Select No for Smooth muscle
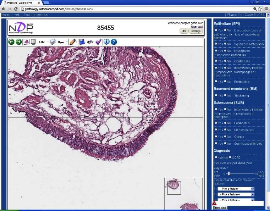The height and width of the screenshot is (211, 270). pos(225,129)
